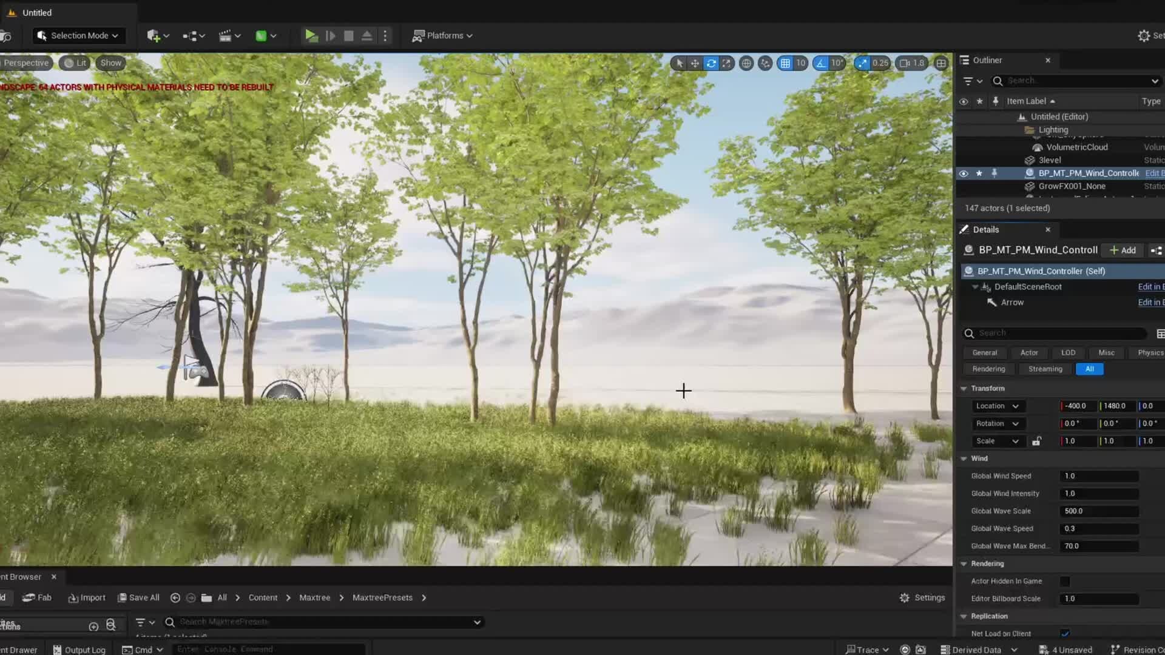Open the viewport layout grid icon
Viewport: 1165px width, 655px height.
point(941,63)
